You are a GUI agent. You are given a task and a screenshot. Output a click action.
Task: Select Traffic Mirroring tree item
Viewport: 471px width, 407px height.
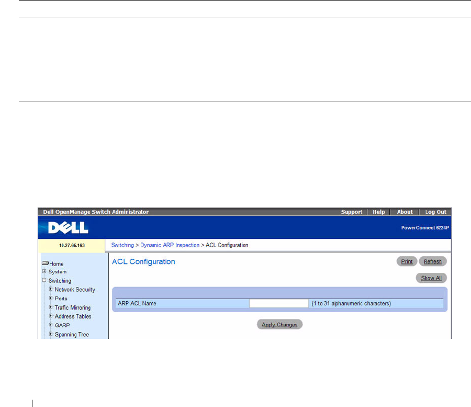(72, 307)
